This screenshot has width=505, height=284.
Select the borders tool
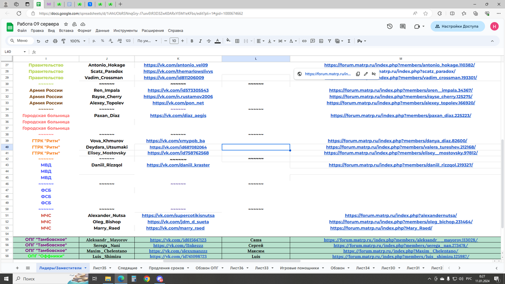tap(237, 41)
